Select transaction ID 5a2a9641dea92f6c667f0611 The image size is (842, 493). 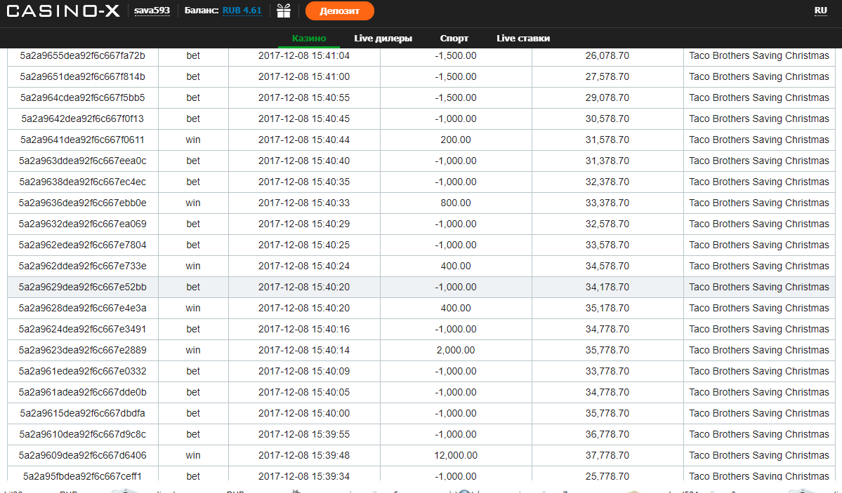click(83, 140)
